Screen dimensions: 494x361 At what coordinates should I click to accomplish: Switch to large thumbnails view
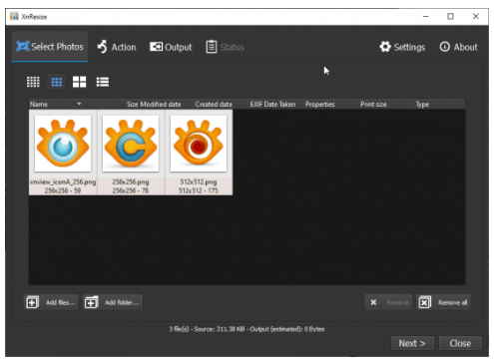point(80,82)
